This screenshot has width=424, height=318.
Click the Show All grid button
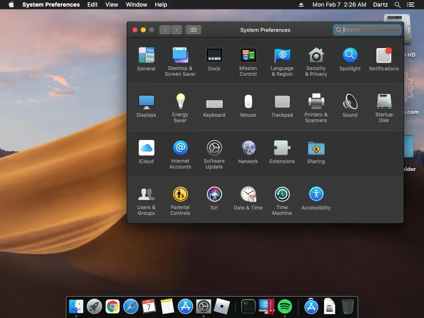[193, 30]
